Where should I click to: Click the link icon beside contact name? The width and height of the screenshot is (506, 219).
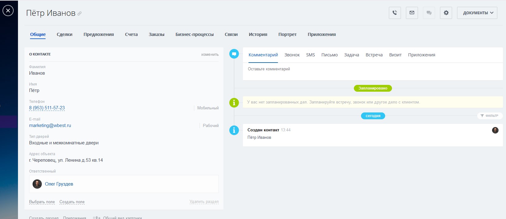coord(80,14)
